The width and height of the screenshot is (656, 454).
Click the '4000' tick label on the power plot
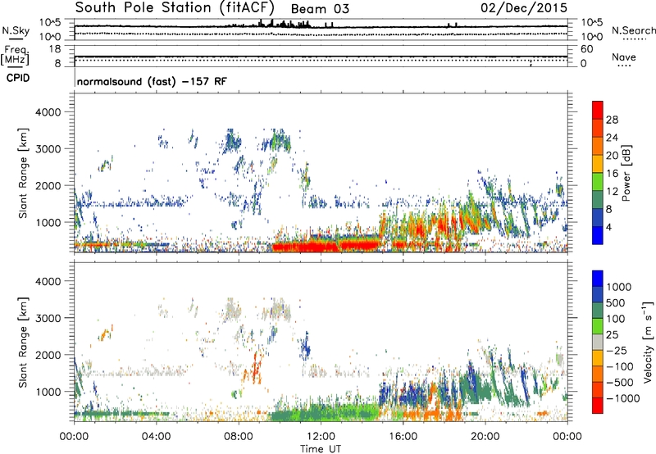(x=48, y=112)
